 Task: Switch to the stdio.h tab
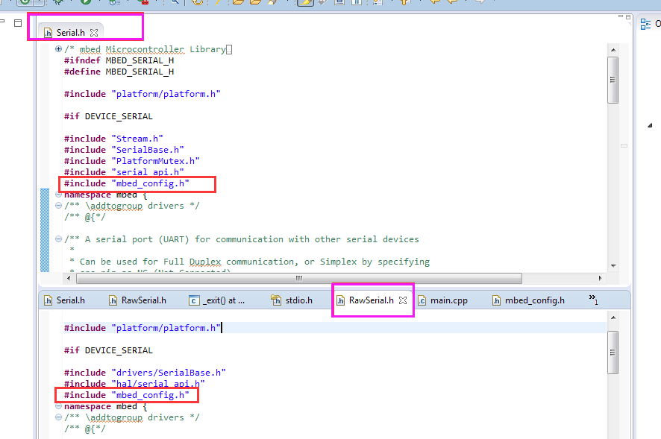pyautogui.click(x=292, y=300)
